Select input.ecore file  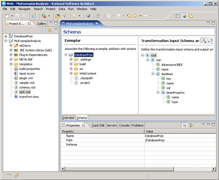(27, 74)
